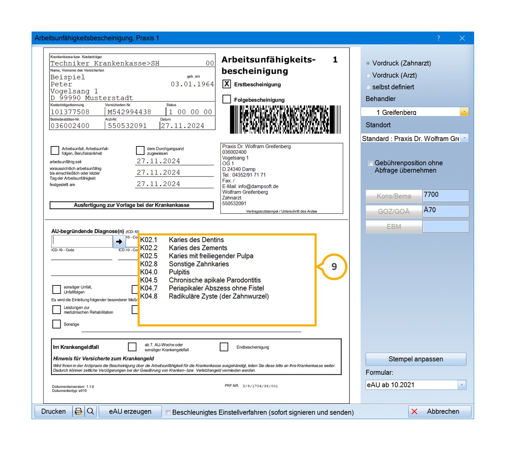Viewport: 506px width, 451px height.
Task: Click the Kons/Bema button
Action: click(x=394, y=196)
